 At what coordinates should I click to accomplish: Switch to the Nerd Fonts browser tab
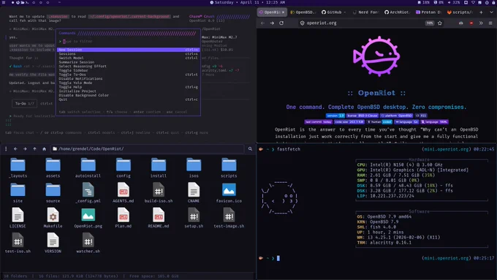(x=365, y=12)
